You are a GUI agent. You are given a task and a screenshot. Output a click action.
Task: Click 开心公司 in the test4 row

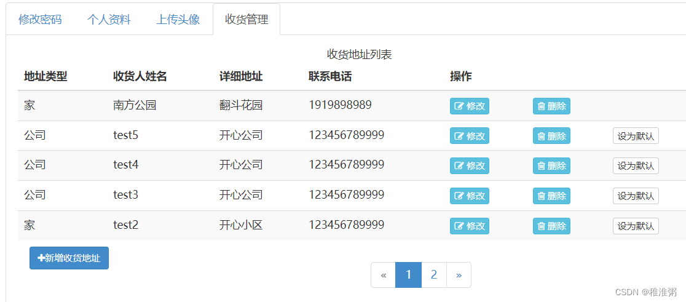[241, 165]
